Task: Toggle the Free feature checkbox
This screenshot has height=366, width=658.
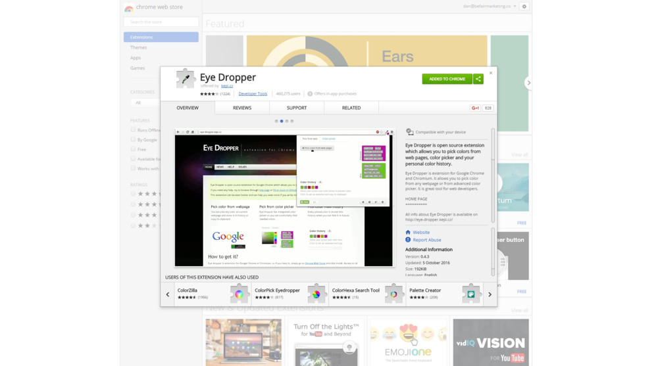Action: point(133,149)
